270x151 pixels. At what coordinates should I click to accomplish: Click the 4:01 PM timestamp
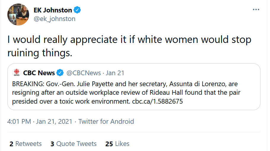[19, 121]
